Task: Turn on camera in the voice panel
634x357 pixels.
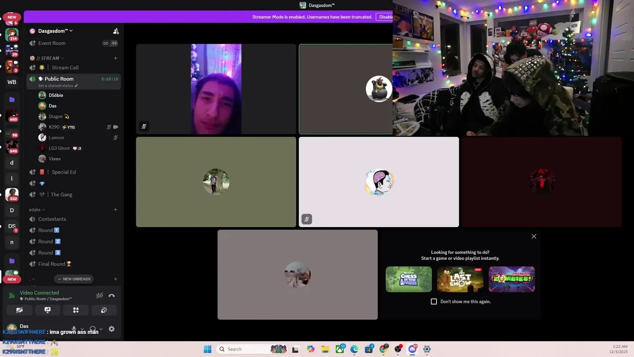Action: pyautogui.click(x=19, y=310)
